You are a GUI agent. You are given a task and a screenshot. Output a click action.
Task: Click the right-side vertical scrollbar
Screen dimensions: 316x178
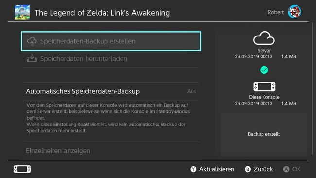[313, 89]
